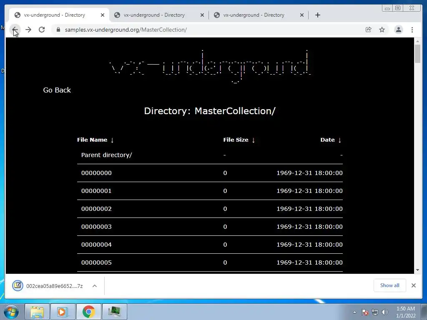The width and height of the screenshot is (427, 320).
Task: Expand download item options chevron
Action: coord(95,286)
